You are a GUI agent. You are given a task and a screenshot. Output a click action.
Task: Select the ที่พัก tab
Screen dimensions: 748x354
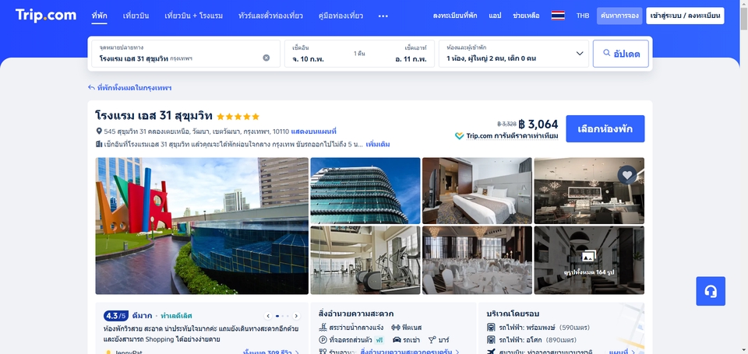point(99,16)
